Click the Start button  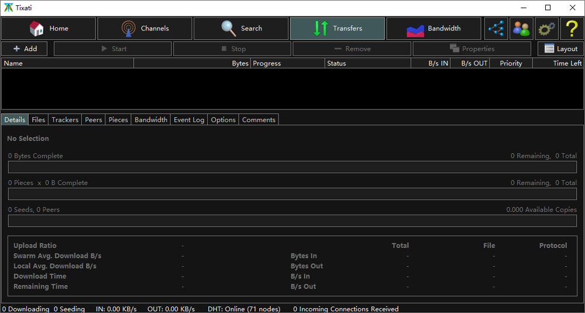113,49
